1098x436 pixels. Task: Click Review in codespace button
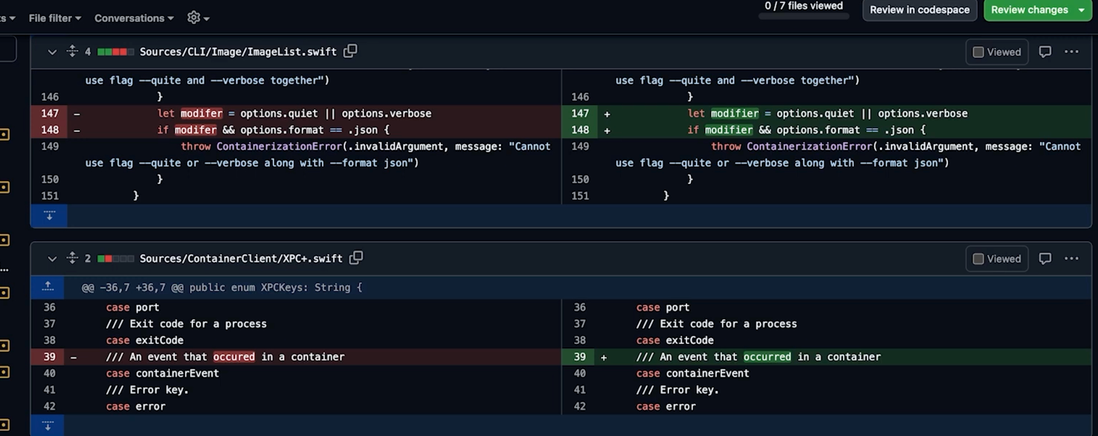[x=919, y=10]
